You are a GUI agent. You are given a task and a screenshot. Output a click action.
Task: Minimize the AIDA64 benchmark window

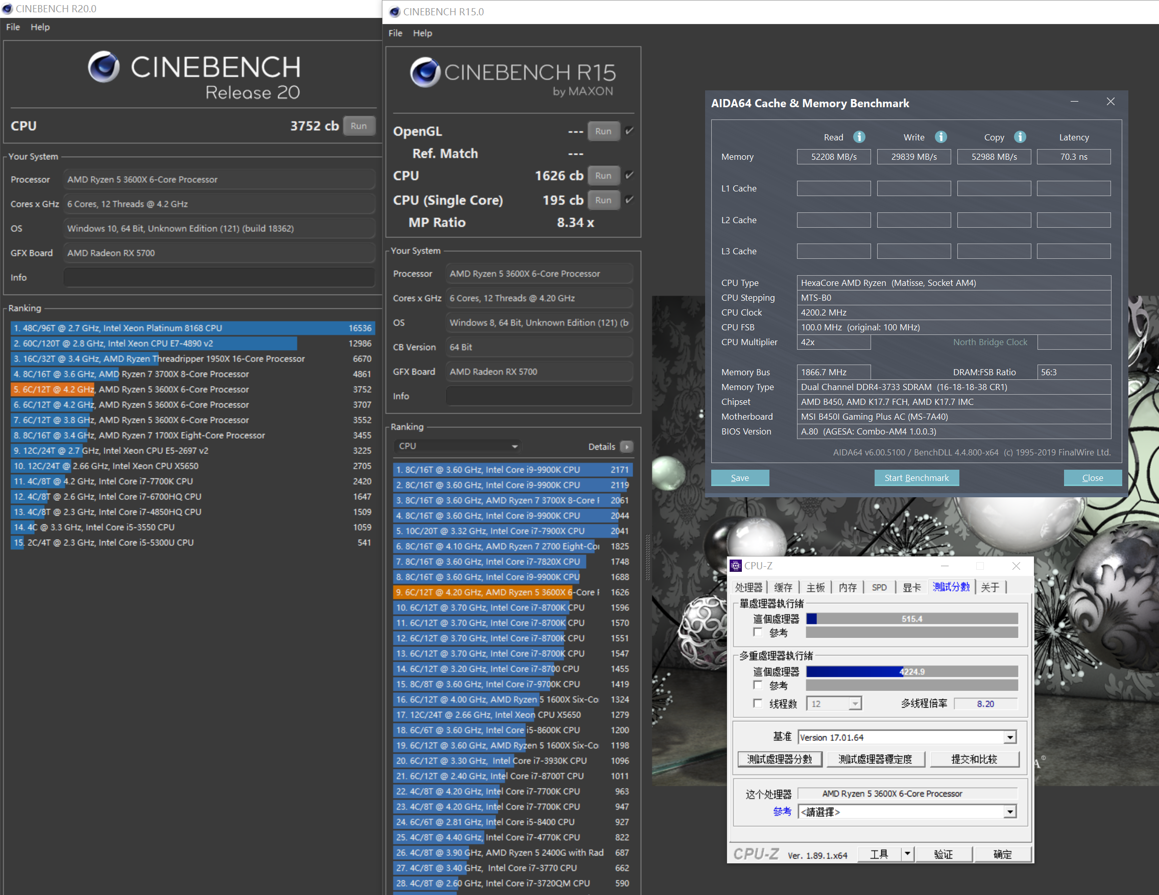(1075, 101)
